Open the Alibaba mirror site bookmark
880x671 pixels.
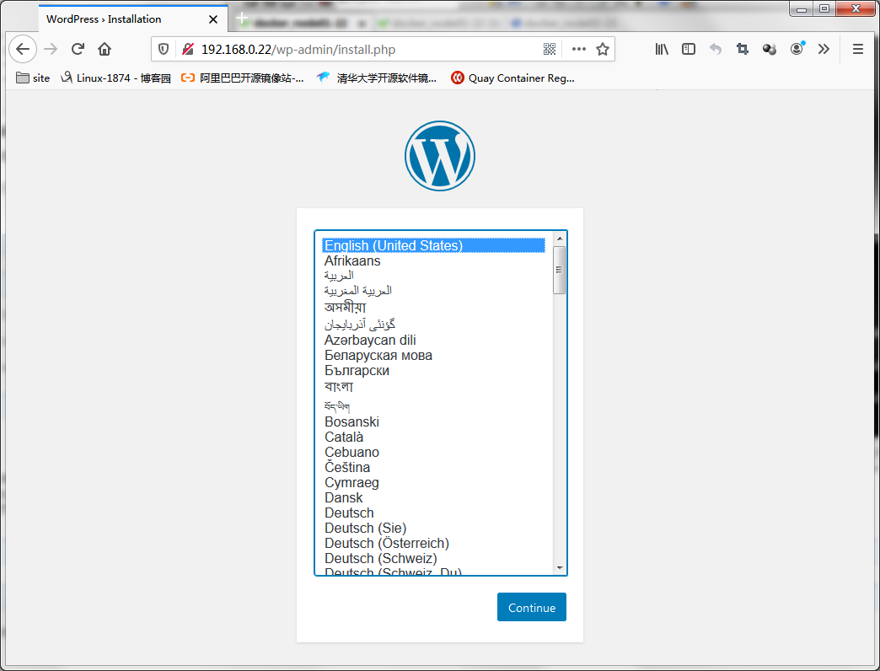(x=243, y=78)
